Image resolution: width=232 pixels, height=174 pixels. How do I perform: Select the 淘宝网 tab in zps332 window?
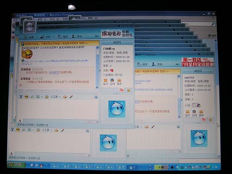point(198,71)
